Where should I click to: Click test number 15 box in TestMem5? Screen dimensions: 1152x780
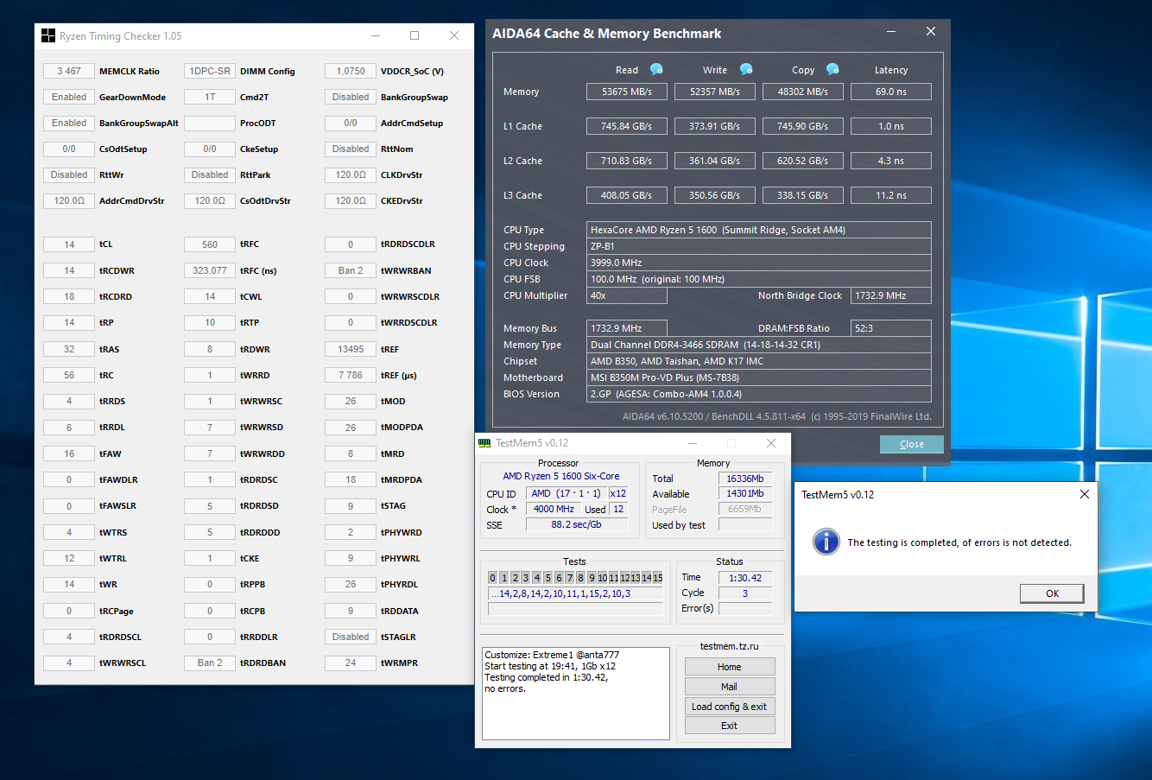pos(658,578)
